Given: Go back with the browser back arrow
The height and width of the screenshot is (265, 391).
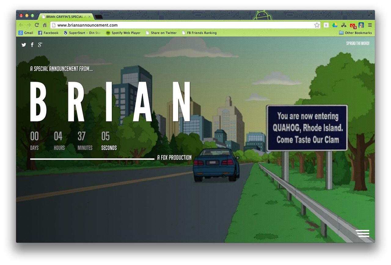Looking at the screenshot, I should (x=21, y=25).
